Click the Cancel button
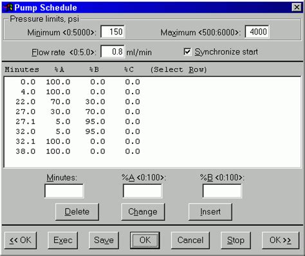Image resolution: width=305 pixels, height=256 pixels. [x=190, y=241]
